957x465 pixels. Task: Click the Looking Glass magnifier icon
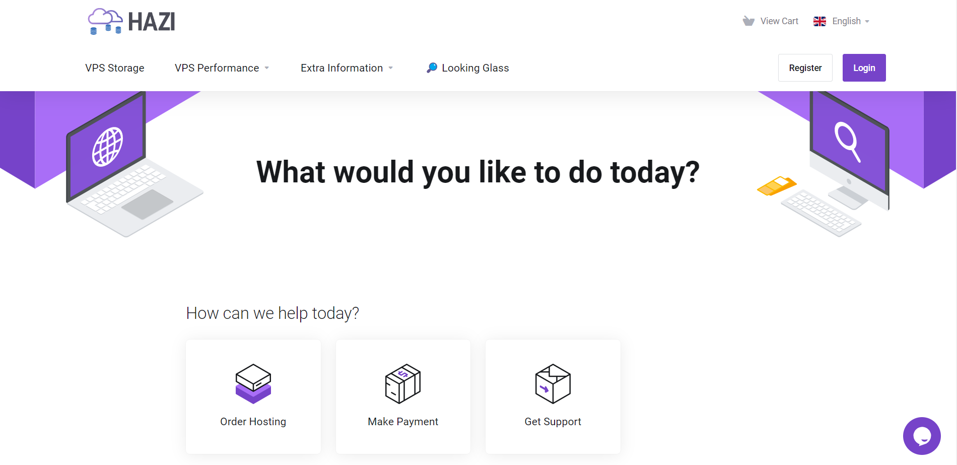pyautogui.click(x=432, y=68)
